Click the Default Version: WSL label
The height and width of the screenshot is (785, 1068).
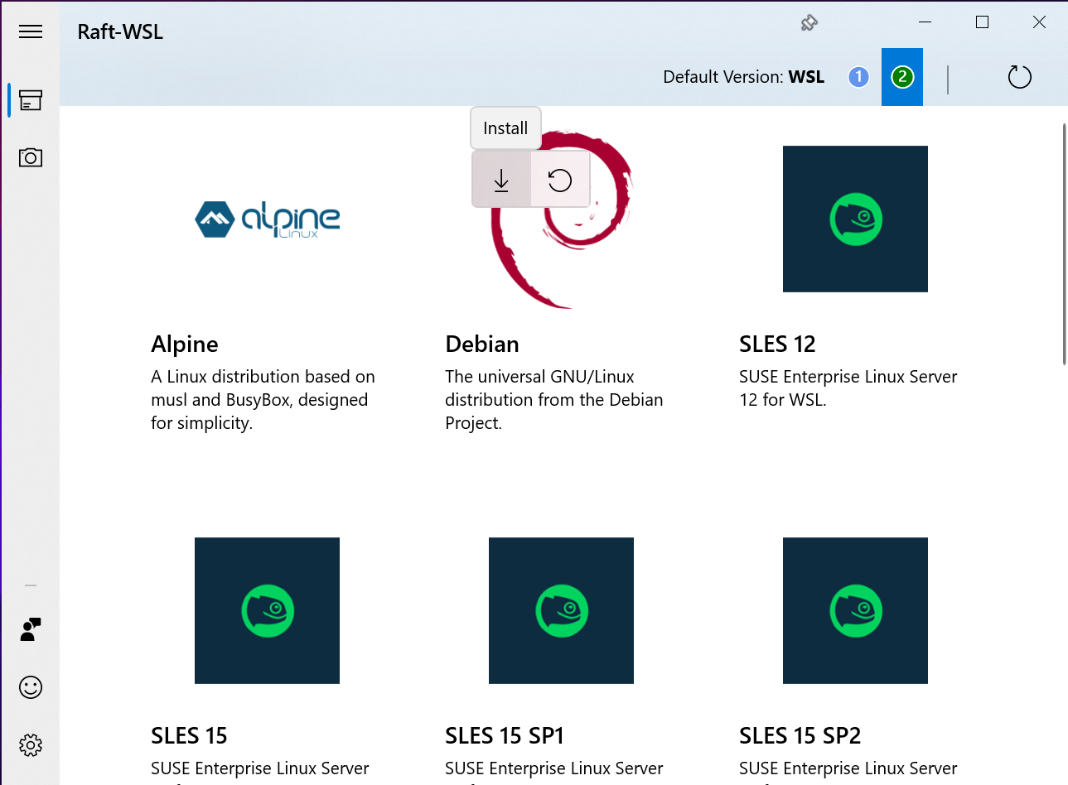click(743, 77)
